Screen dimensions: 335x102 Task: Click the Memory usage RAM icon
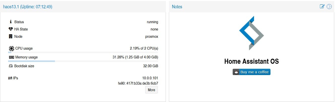point(12,57)
